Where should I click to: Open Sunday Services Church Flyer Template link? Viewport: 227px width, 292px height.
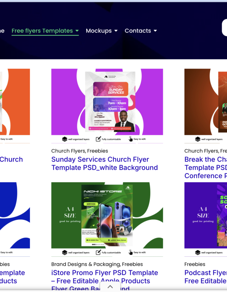pyautogui.click(x=104, y=164)
